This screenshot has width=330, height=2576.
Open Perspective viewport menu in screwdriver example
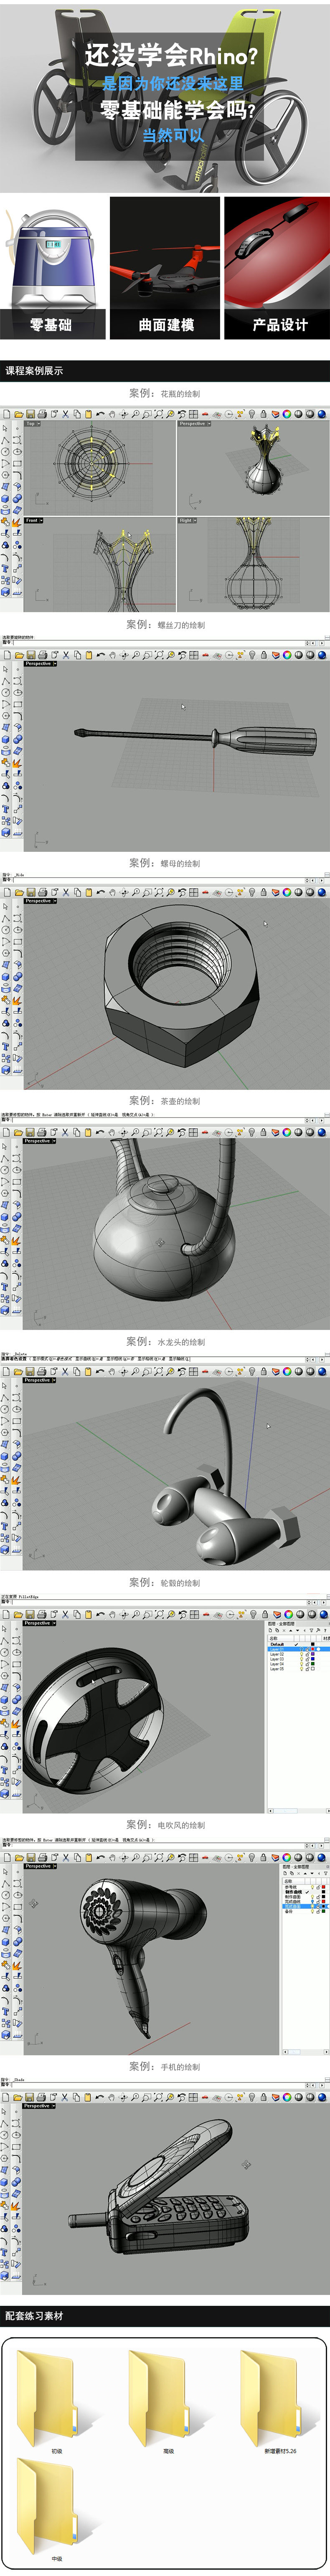click(40, 664)
